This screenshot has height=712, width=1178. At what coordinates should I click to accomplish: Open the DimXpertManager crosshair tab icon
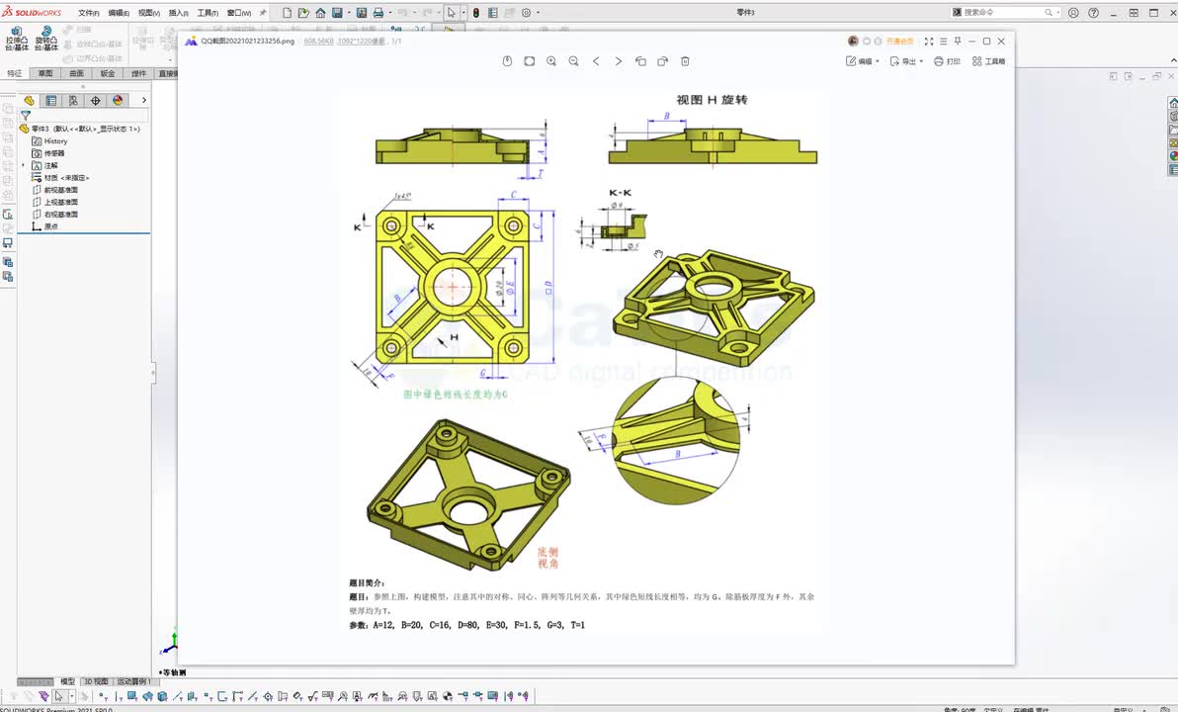point(96,100)
